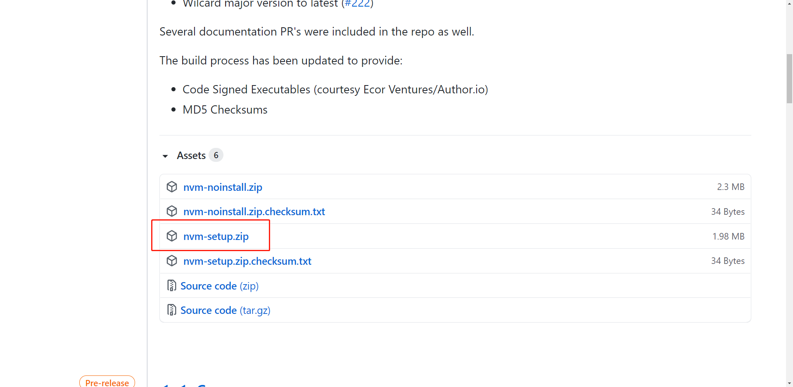The image size is (793, 387).
Task: Click the Pre-release label badge
Action: point(107,382)
